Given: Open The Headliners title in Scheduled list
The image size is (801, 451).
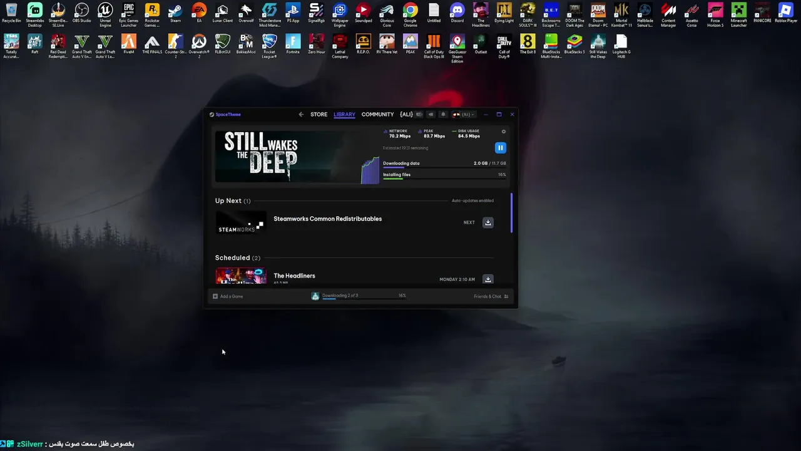Looking at the screenshot, I should pyautogui.click(x=294, y=276).
